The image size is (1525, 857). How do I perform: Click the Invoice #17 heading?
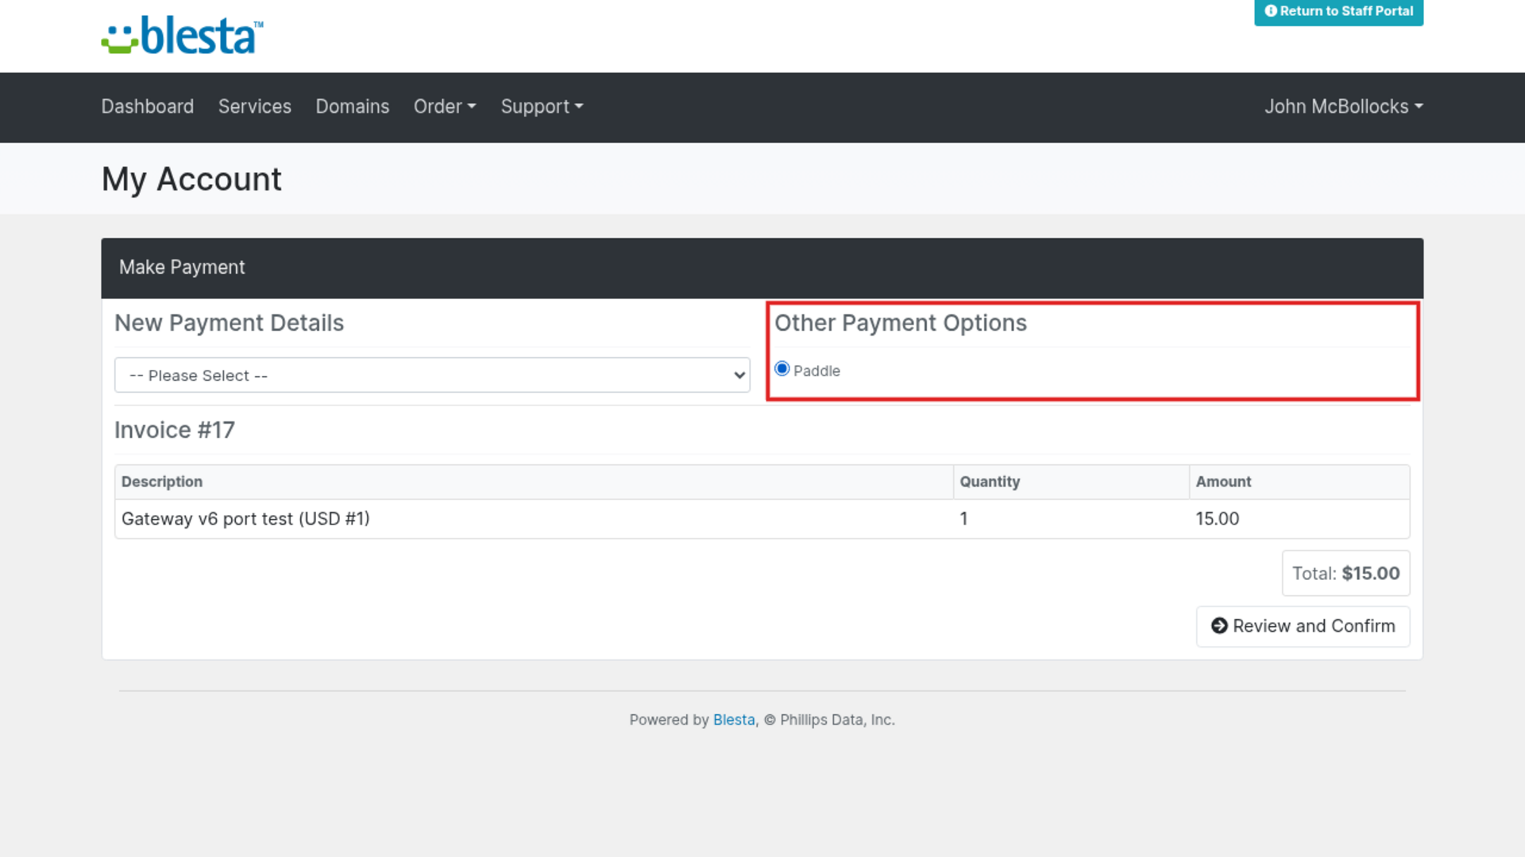click(x=175, y=430)
